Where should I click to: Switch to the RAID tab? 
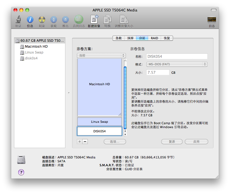(x=154, y=38)
